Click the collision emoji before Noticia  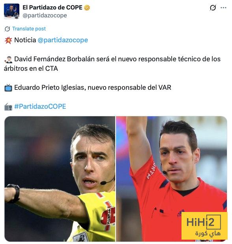pyautogui.click(x=8, y=40)
